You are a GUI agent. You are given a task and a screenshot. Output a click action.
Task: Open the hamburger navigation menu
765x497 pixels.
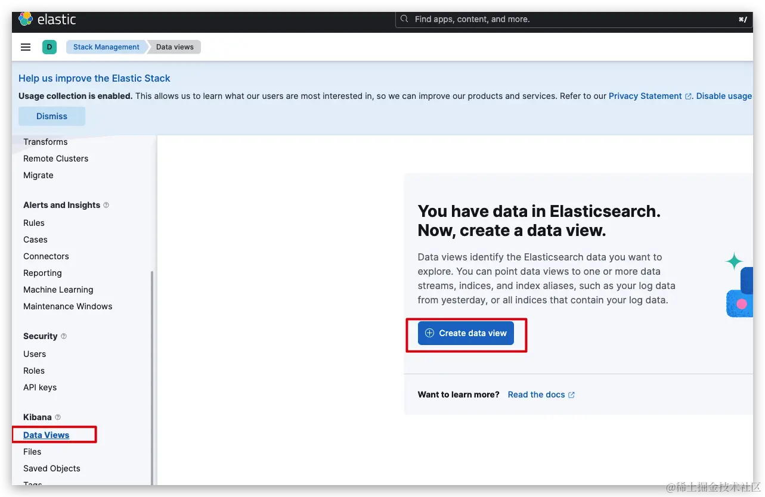click(x=26, y=47)
